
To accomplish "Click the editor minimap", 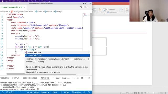I will click(x=86, y=15).
